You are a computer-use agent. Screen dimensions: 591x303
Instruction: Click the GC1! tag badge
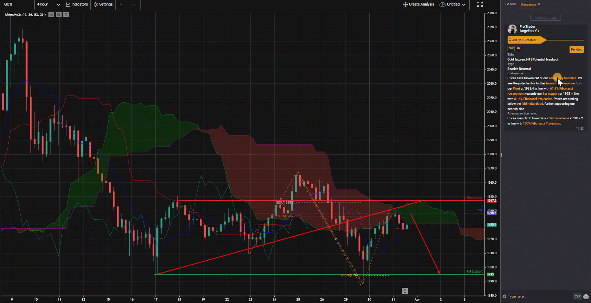(511, 48)
